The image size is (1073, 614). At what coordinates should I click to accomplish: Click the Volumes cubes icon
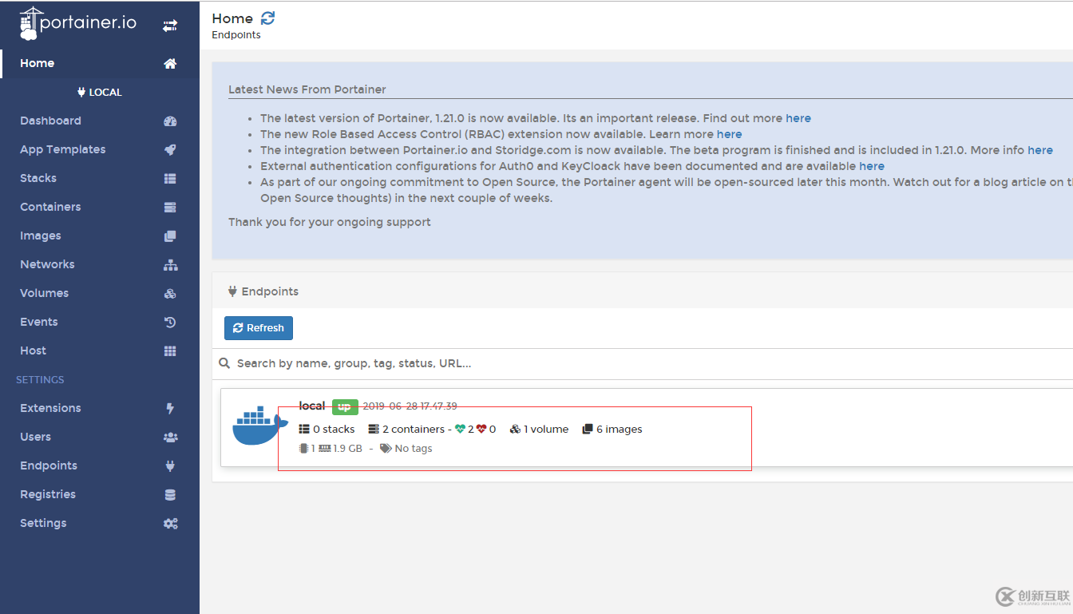click(x=170, y=294)
